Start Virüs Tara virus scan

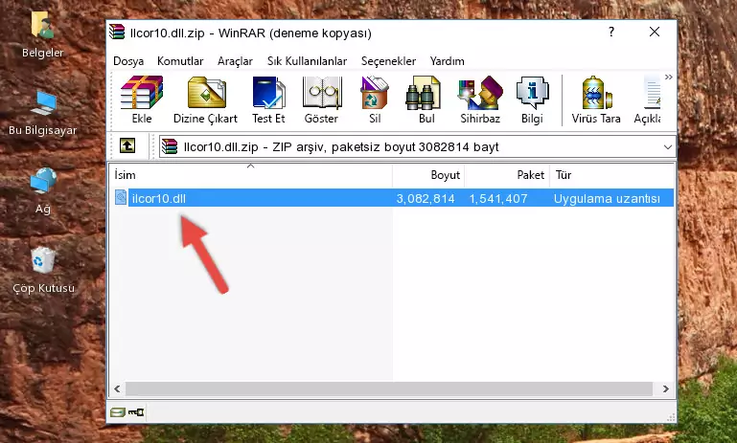point(596,100)
